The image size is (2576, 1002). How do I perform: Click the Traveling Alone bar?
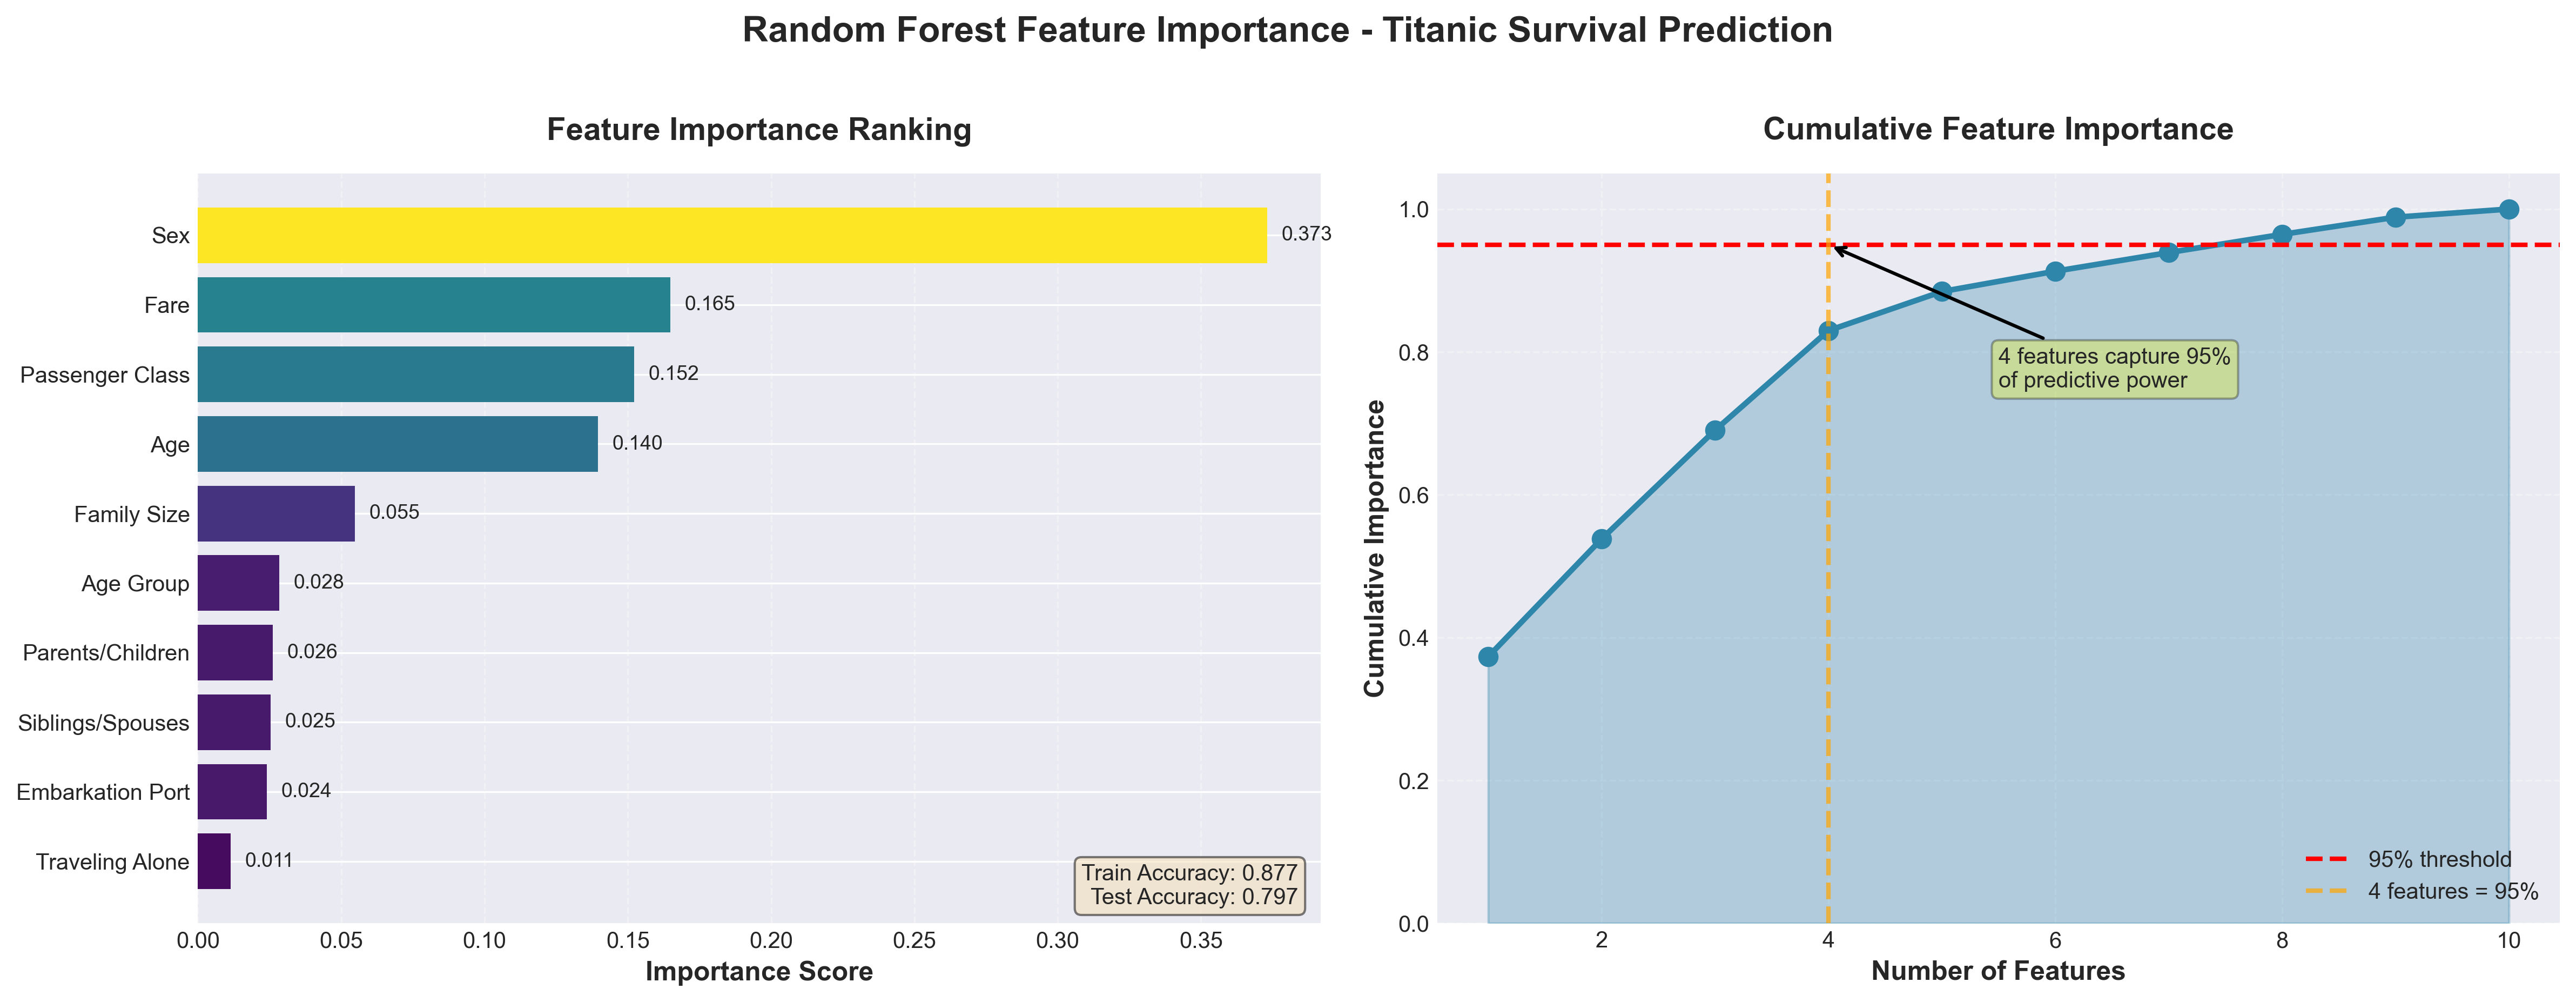[214, 861]
